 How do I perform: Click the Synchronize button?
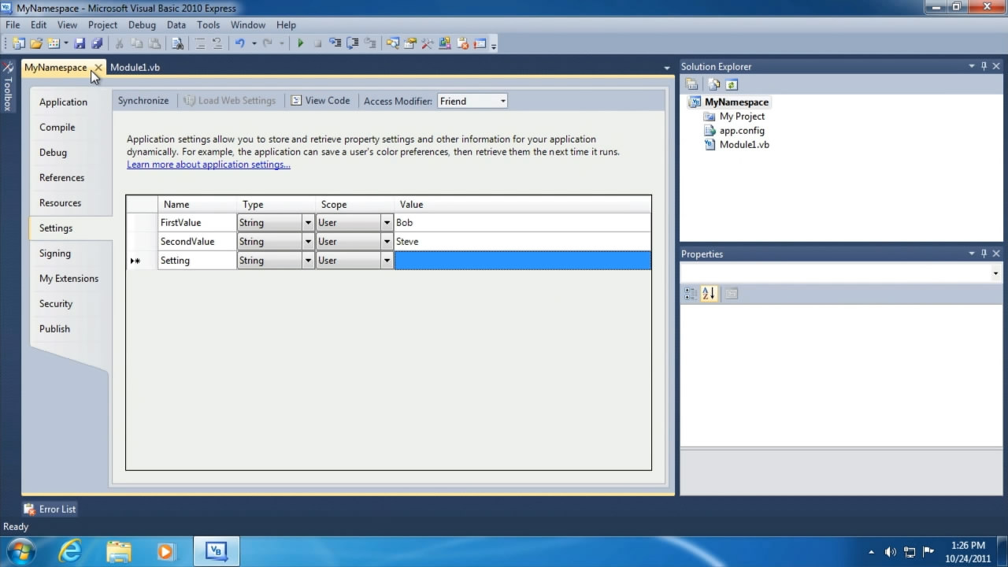(x=143, y=101)
